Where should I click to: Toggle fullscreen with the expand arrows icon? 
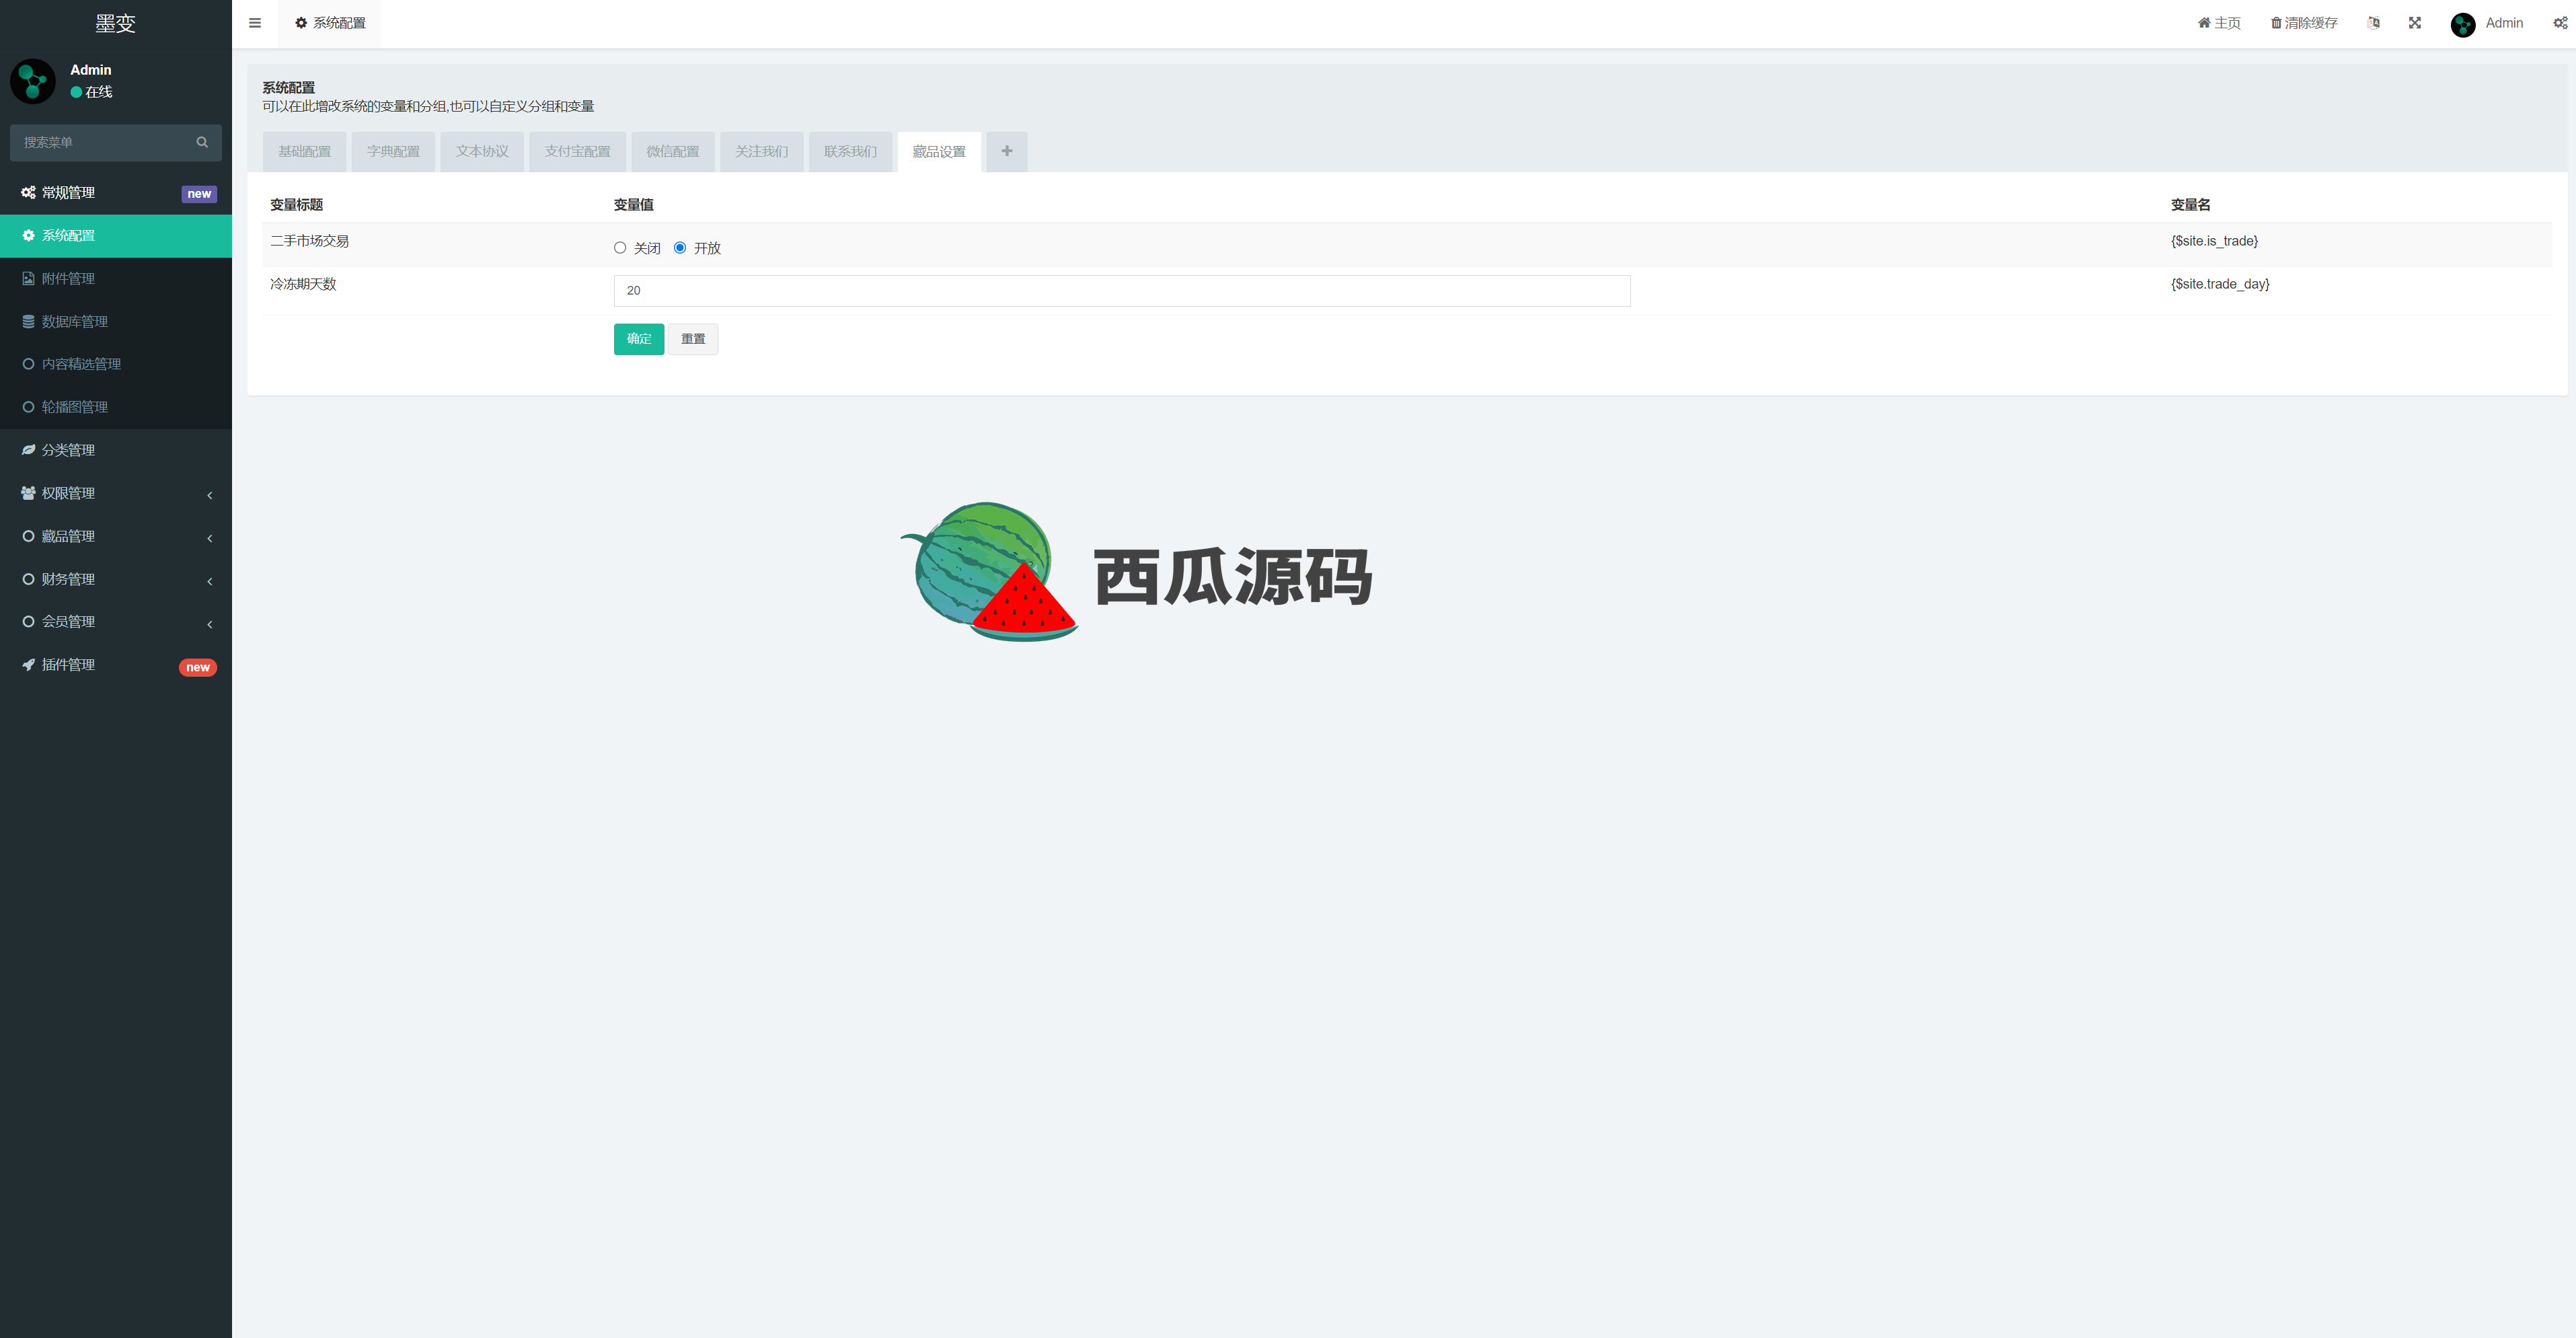2414,23
